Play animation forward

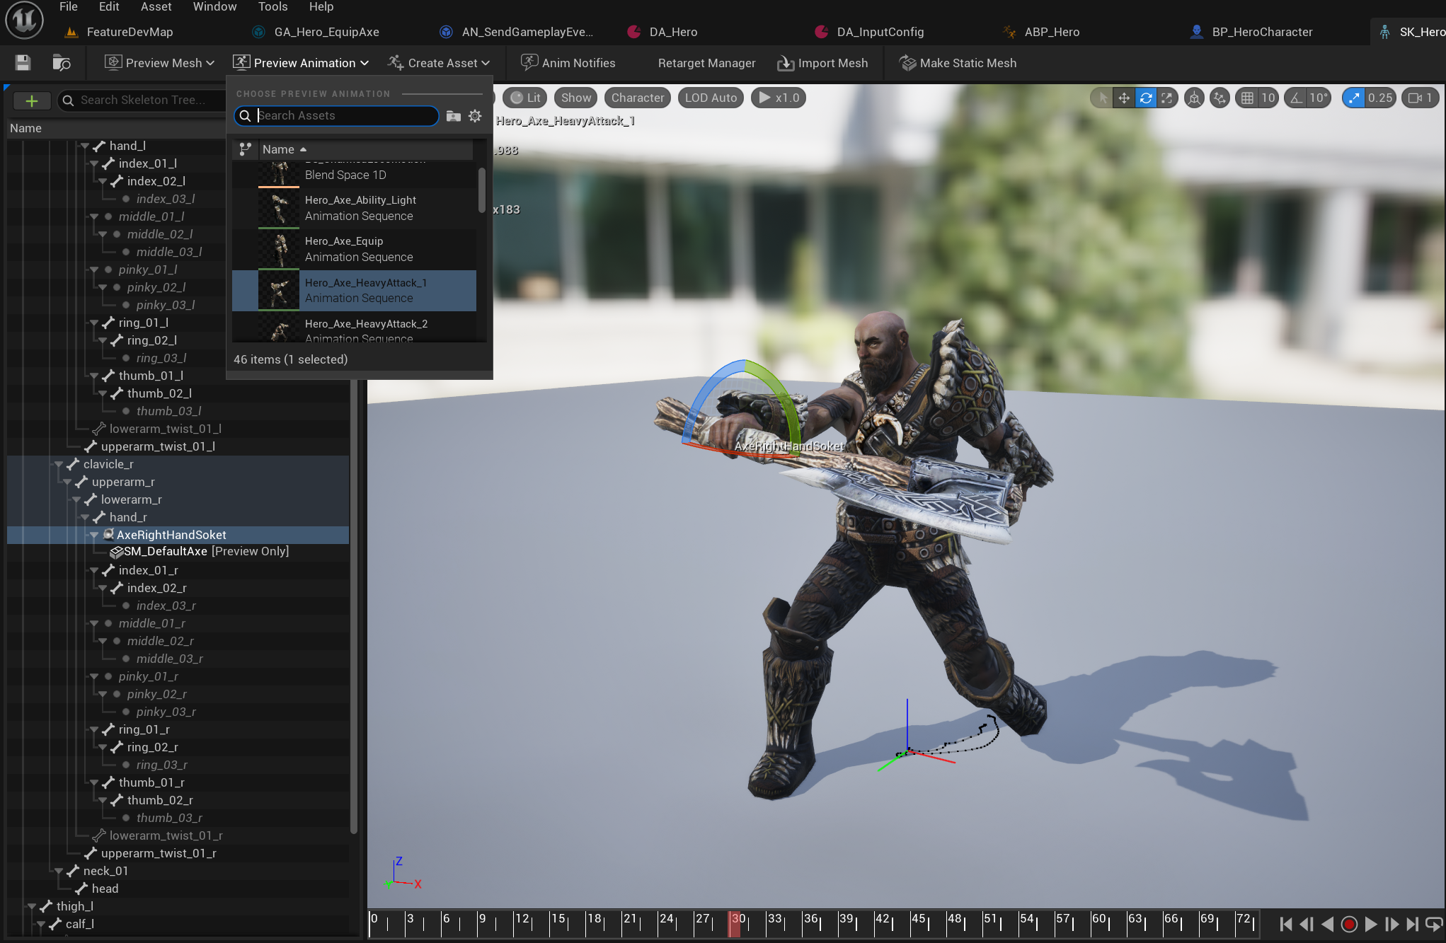(x=1370, y=924)
